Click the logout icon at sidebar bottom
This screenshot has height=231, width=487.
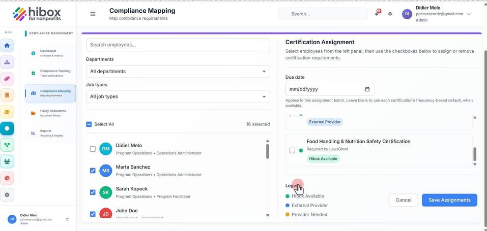[67, 219]
